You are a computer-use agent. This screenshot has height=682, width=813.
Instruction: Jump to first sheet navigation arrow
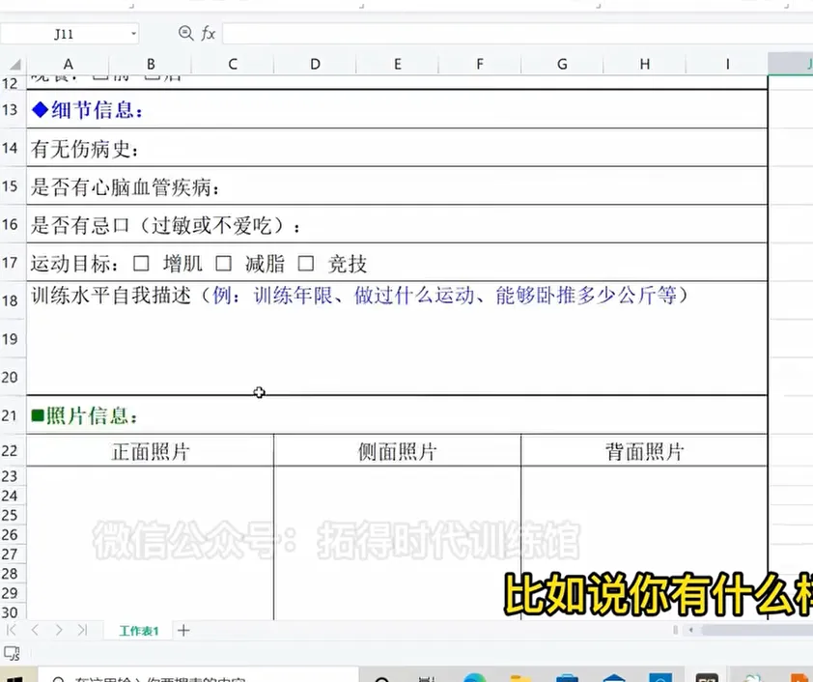click(13, 630)
